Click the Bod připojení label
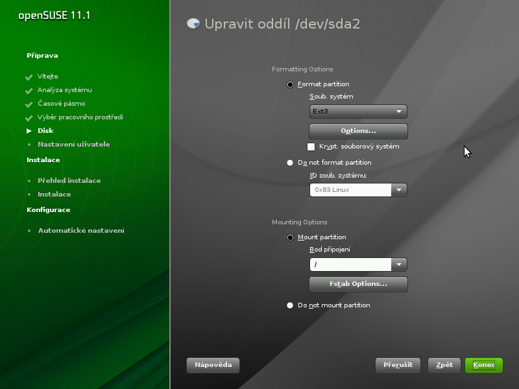Image resolution: width=519 pixels, height=389 pixels. 330,250
